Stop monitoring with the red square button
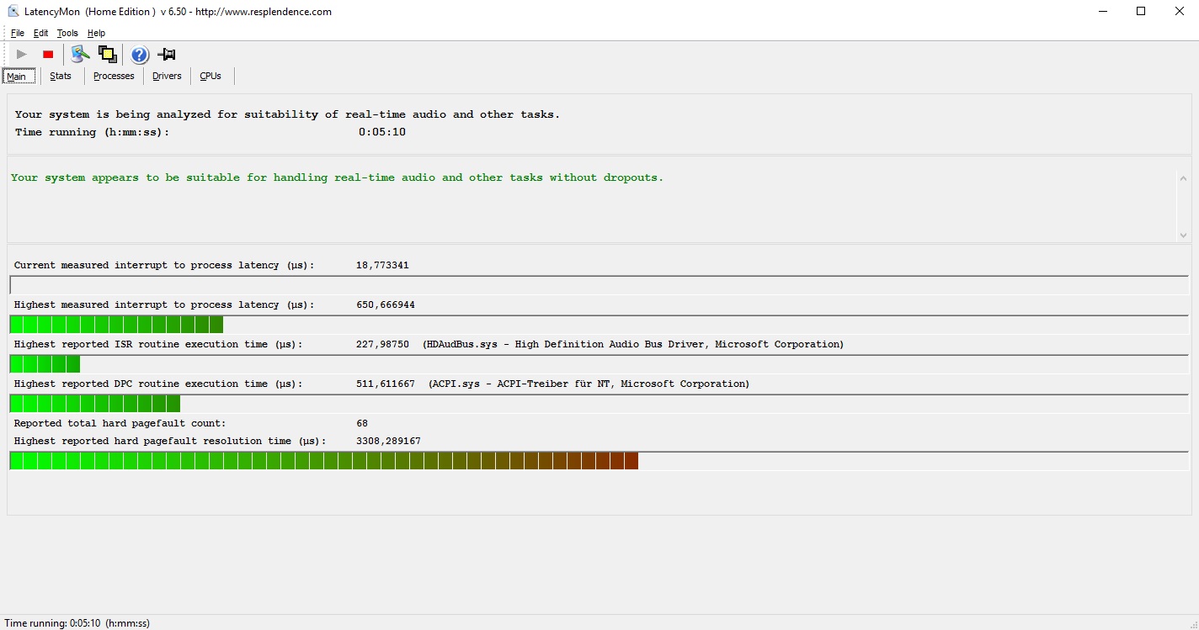Image resolution: width=1199 pixels, height=630 pixels. coord(48,55)
